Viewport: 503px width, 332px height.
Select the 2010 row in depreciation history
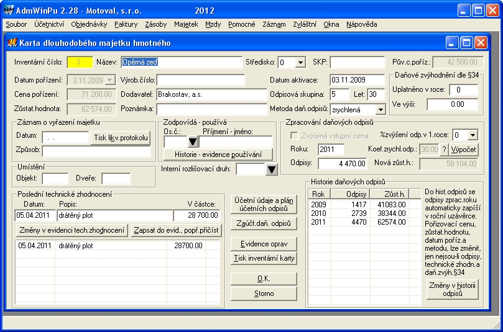pyautogui.click(x=364, y=213)
